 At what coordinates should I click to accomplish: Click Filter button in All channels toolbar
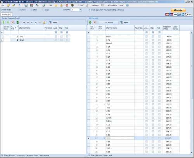click(x=125, y=22)
